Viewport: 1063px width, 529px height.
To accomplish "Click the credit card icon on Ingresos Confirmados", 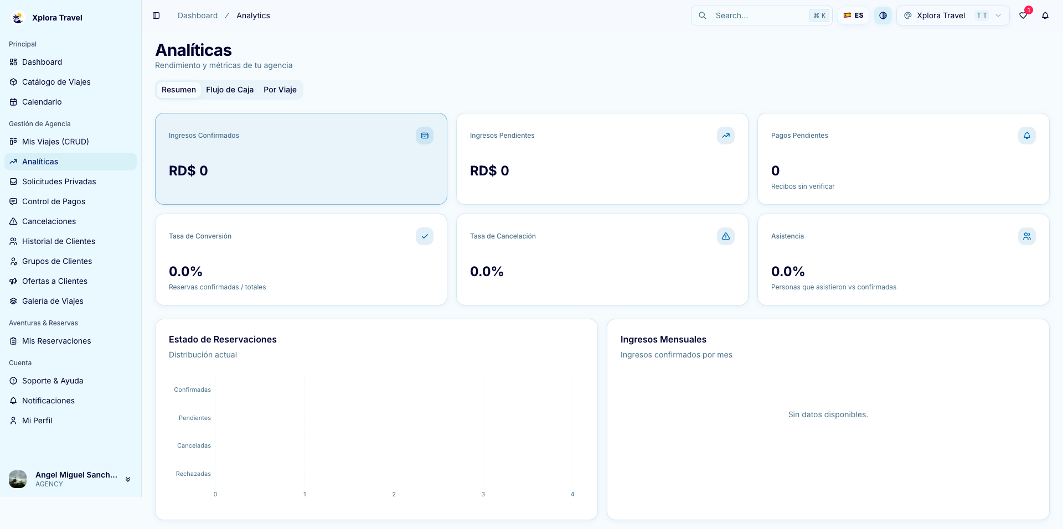I will (425, 136).
